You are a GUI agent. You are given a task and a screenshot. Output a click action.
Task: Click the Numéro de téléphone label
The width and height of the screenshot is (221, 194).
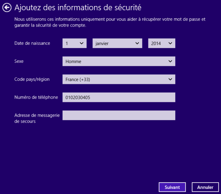pyautogui.click(x=36, y=97)
